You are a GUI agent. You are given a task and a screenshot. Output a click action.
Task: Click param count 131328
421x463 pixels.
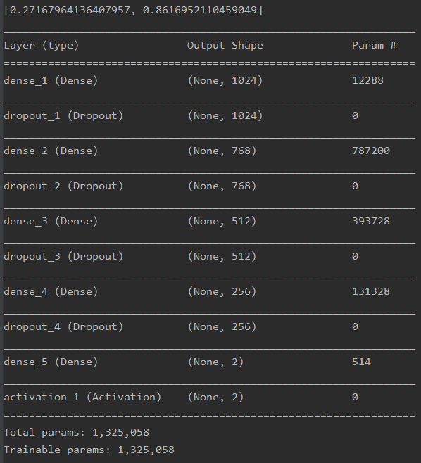pyautogui.click(x=371, y=292)
